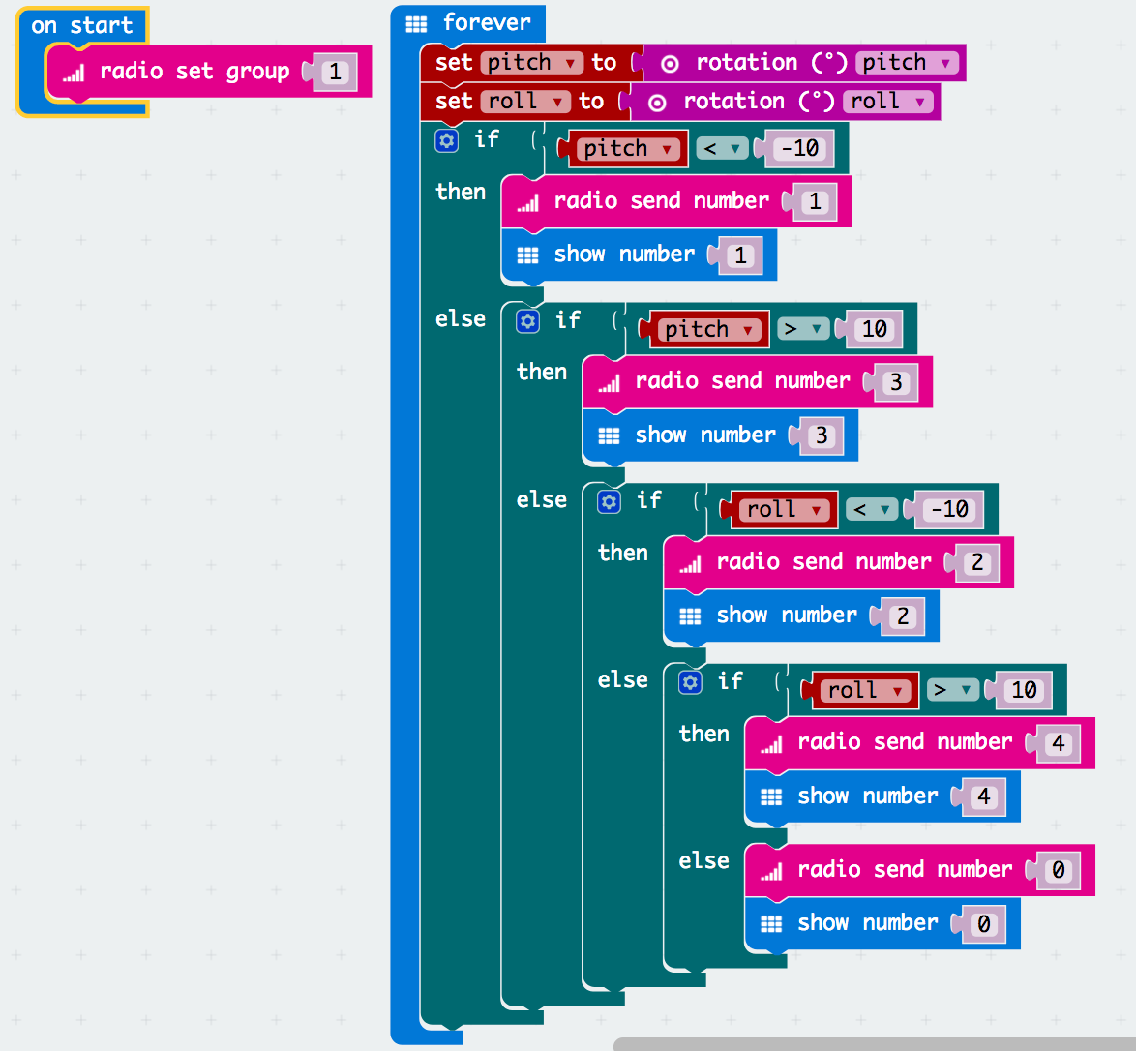The image size is (1136, 1051).
Task: Click the signal icon on radio set group block
Action: coord(74,73)
